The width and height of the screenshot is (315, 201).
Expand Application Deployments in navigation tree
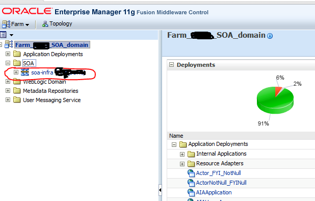[8, 54]
